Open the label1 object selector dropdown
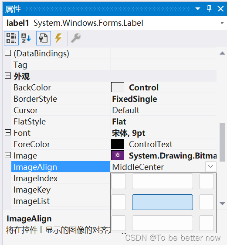This screenshot has width=227, height=245. pos(222,23)
